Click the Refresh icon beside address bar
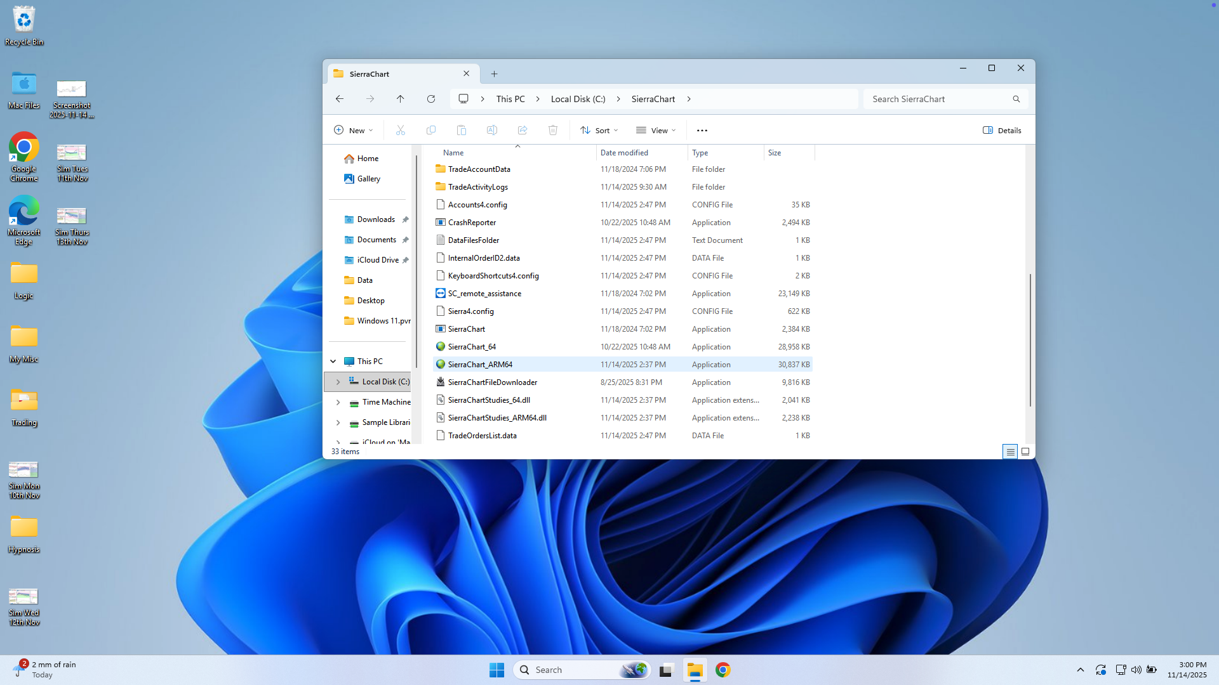This screenshot has width=1219, height=685. tap(431, 99)
